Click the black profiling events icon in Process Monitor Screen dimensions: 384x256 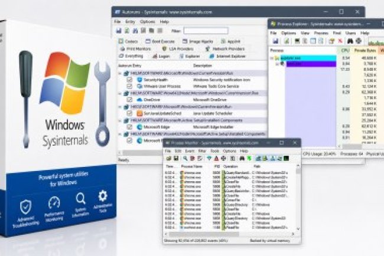(286, 159)
